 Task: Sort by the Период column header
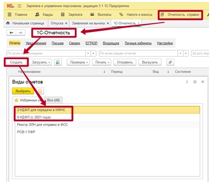(x=130, y=72)
